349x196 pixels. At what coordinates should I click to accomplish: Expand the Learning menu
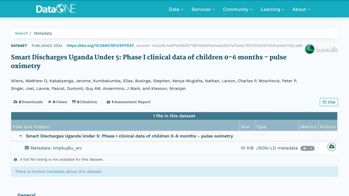272,9
